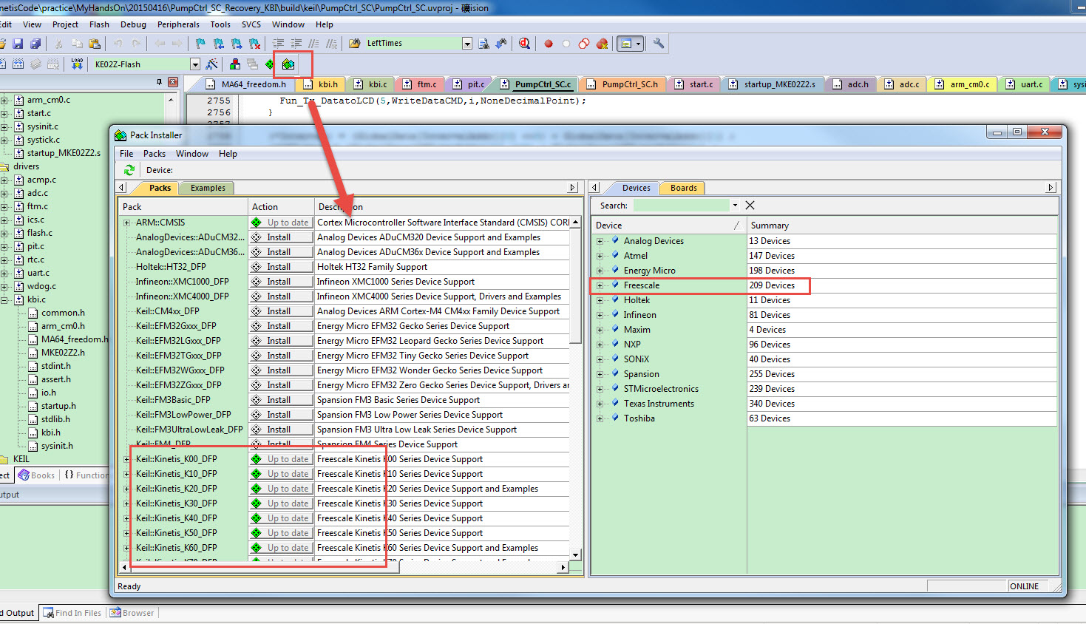Viewport: 1086px width, 624px height.
Task: Expand the Atmel device vendor node
Action: pyautogui.click(x=600, y=256)
